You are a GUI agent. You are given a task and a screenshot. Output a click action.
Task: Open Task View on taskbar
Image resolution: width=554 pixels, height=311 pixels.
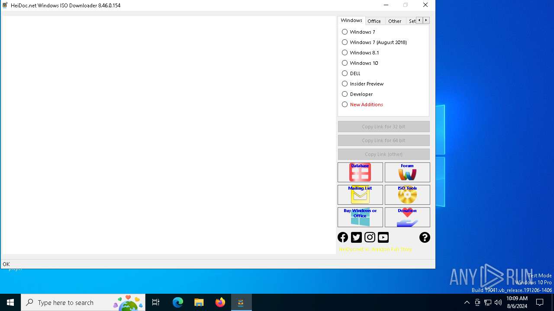click(156, 302)
